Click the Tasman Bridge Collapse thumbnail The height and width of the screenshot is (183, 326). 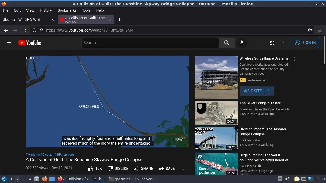216,139
